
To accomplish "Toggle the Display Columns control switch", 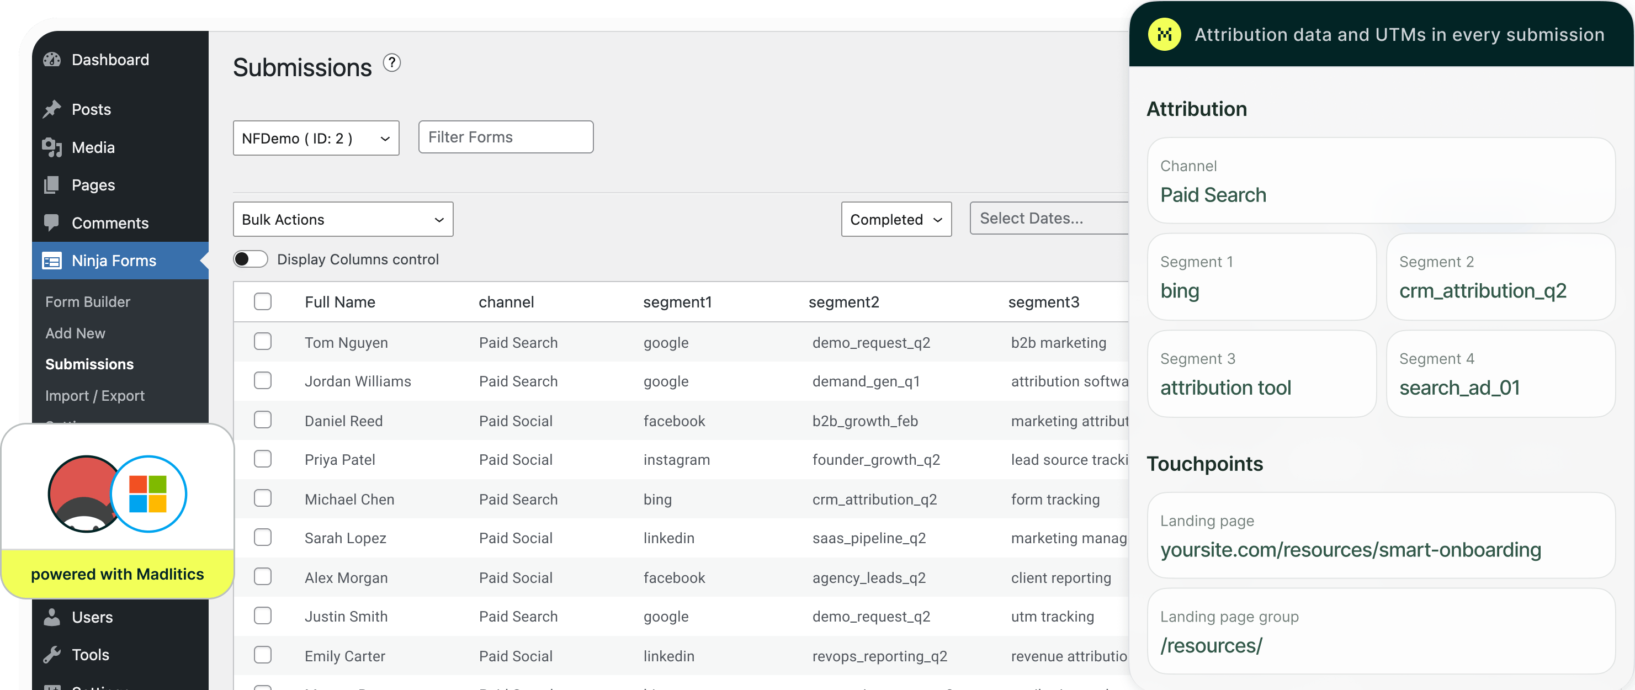I will (251, 259).
